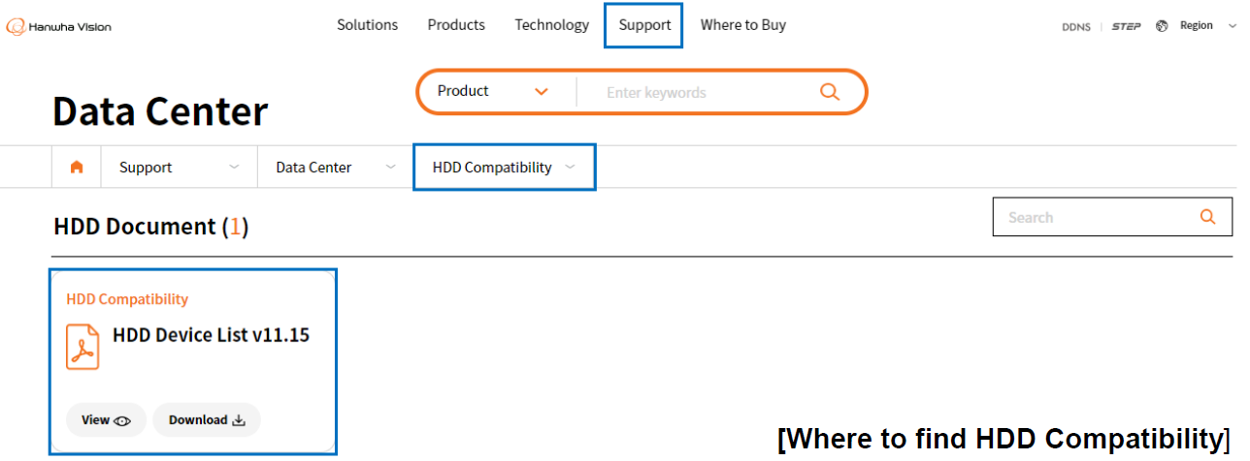Expand the HDD Compatibility breadcrumb dropdown

570,167
